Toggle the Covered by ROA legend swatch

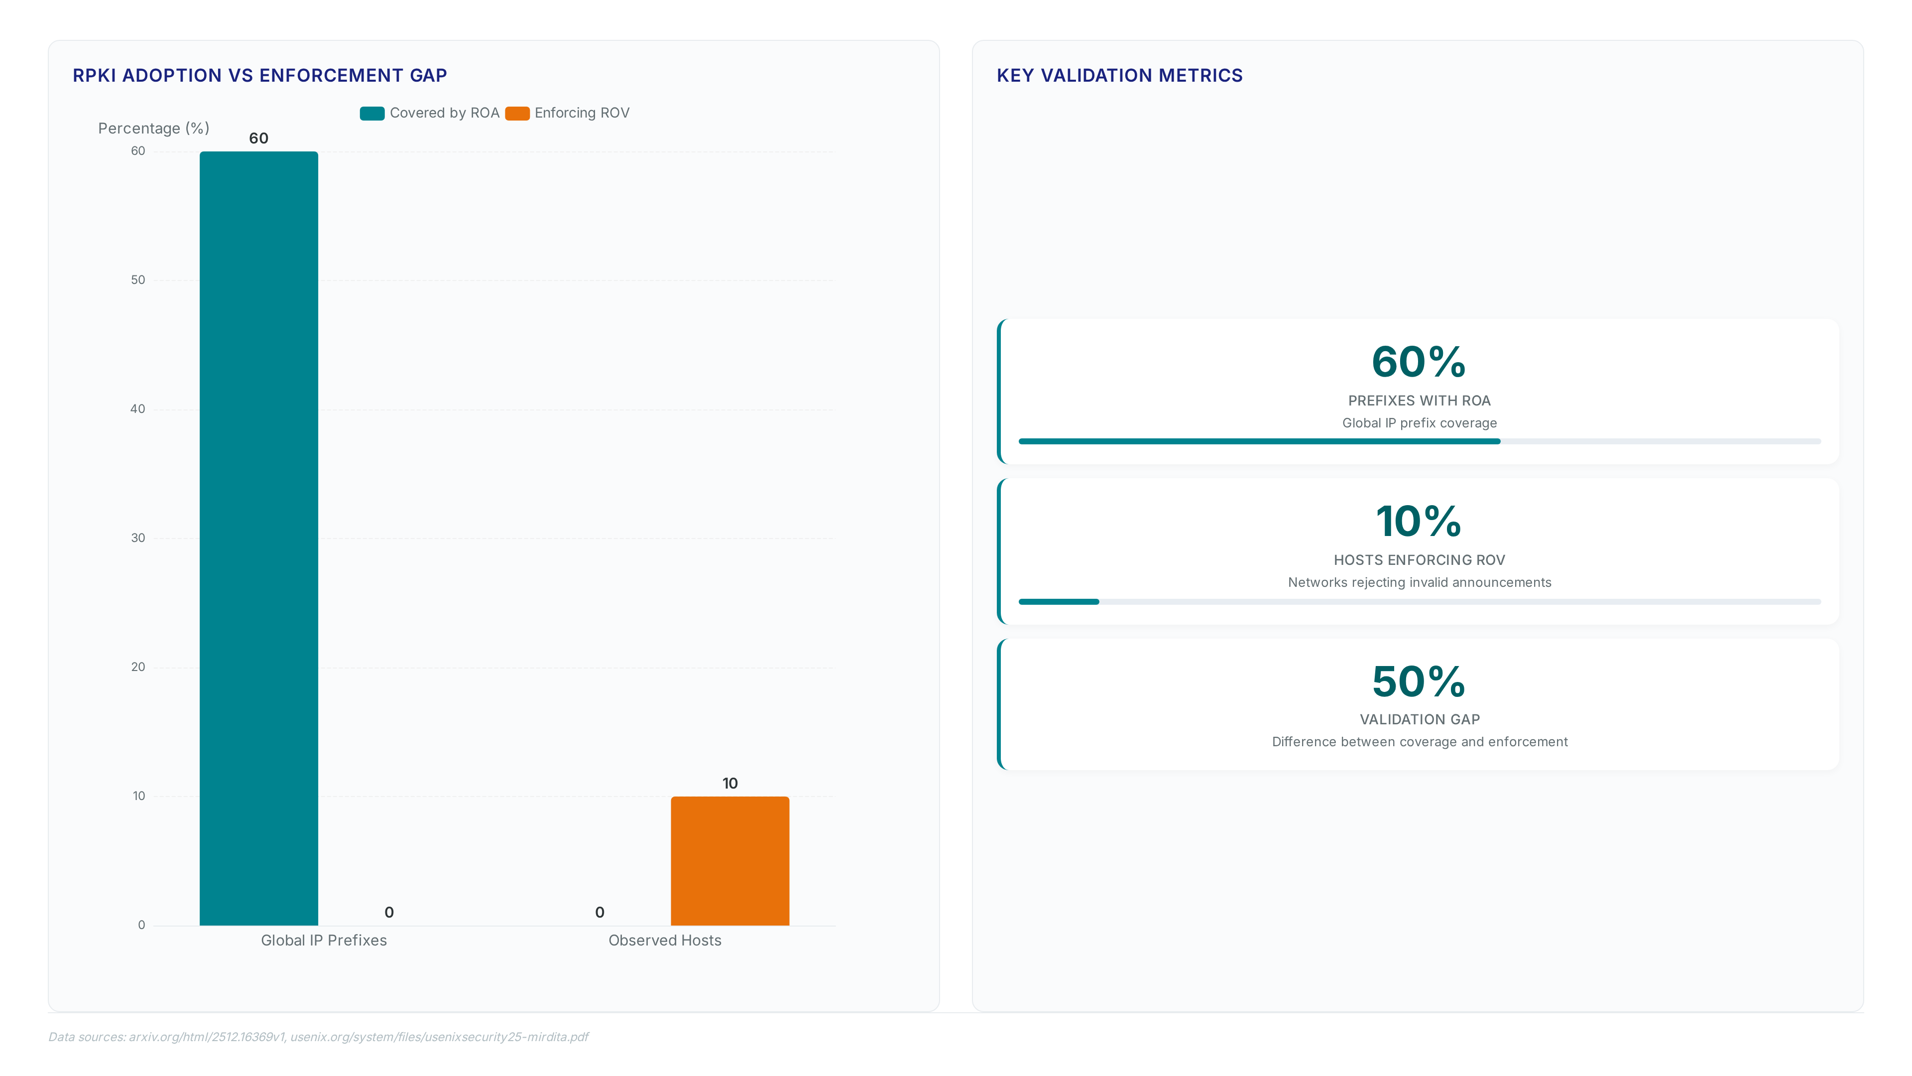[x=372, y=113]
